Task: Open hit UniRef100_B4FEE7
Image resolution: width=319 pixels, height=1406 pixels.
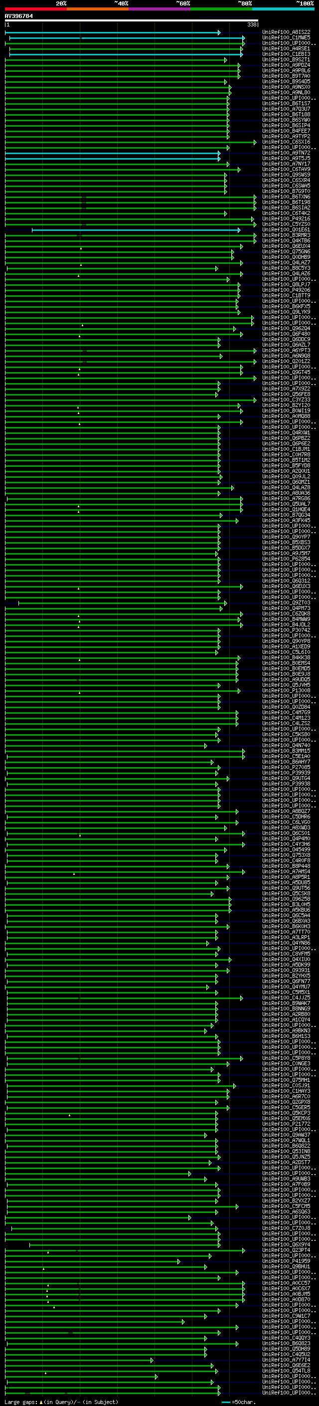Action: [286, 131]
